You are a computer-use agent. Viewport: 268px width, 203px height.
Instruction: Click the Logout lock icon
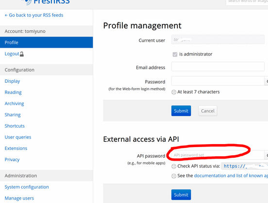[22, 54]
